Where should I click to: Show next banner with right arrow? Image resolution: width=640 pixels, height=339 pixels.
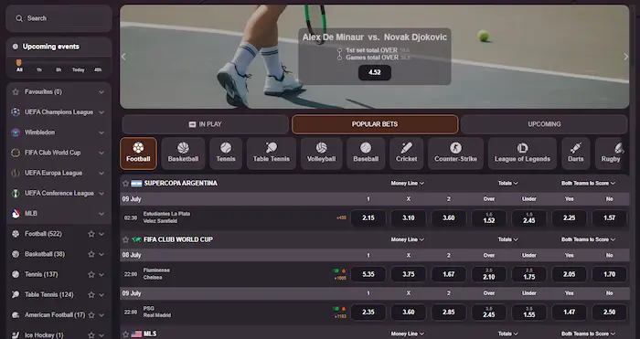click(x=625, y=57)
